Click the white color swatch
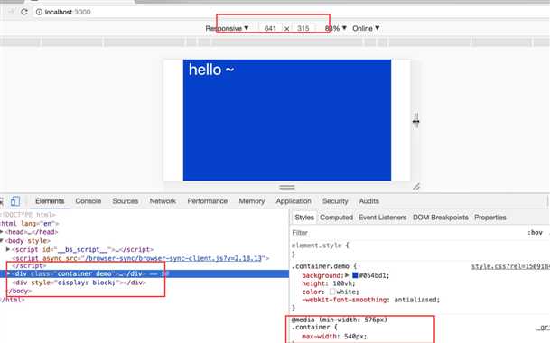Image resolution: width=550 pixels, height=343 pixels. 331,292
